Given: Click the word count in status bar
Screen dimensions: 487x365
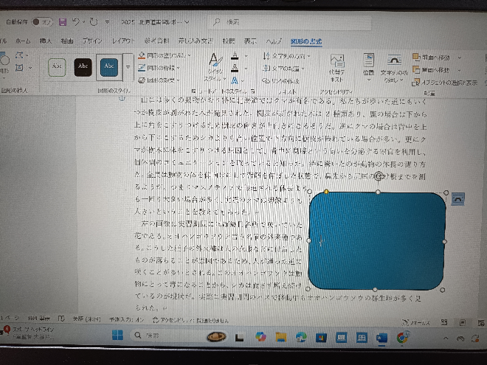Looking at the screenshot, I should click(x=38, y=319).
